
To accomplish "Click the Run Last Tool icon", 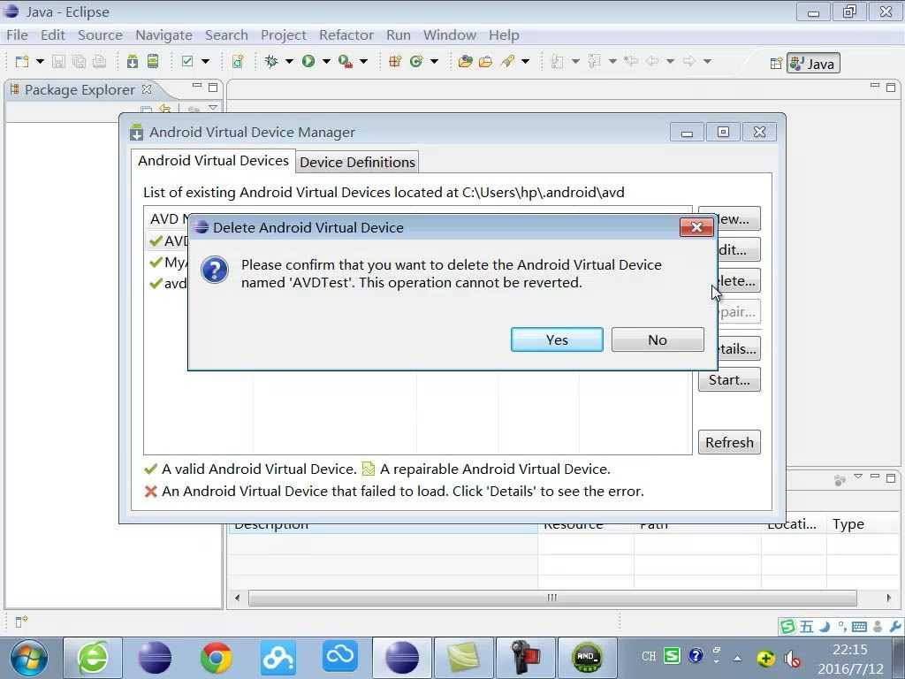I will [x=346, y=61].
